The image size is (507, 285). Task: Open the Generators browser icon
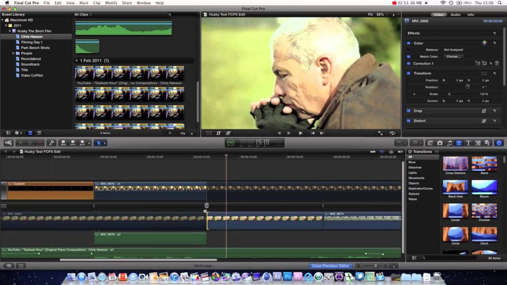[478, 143]
